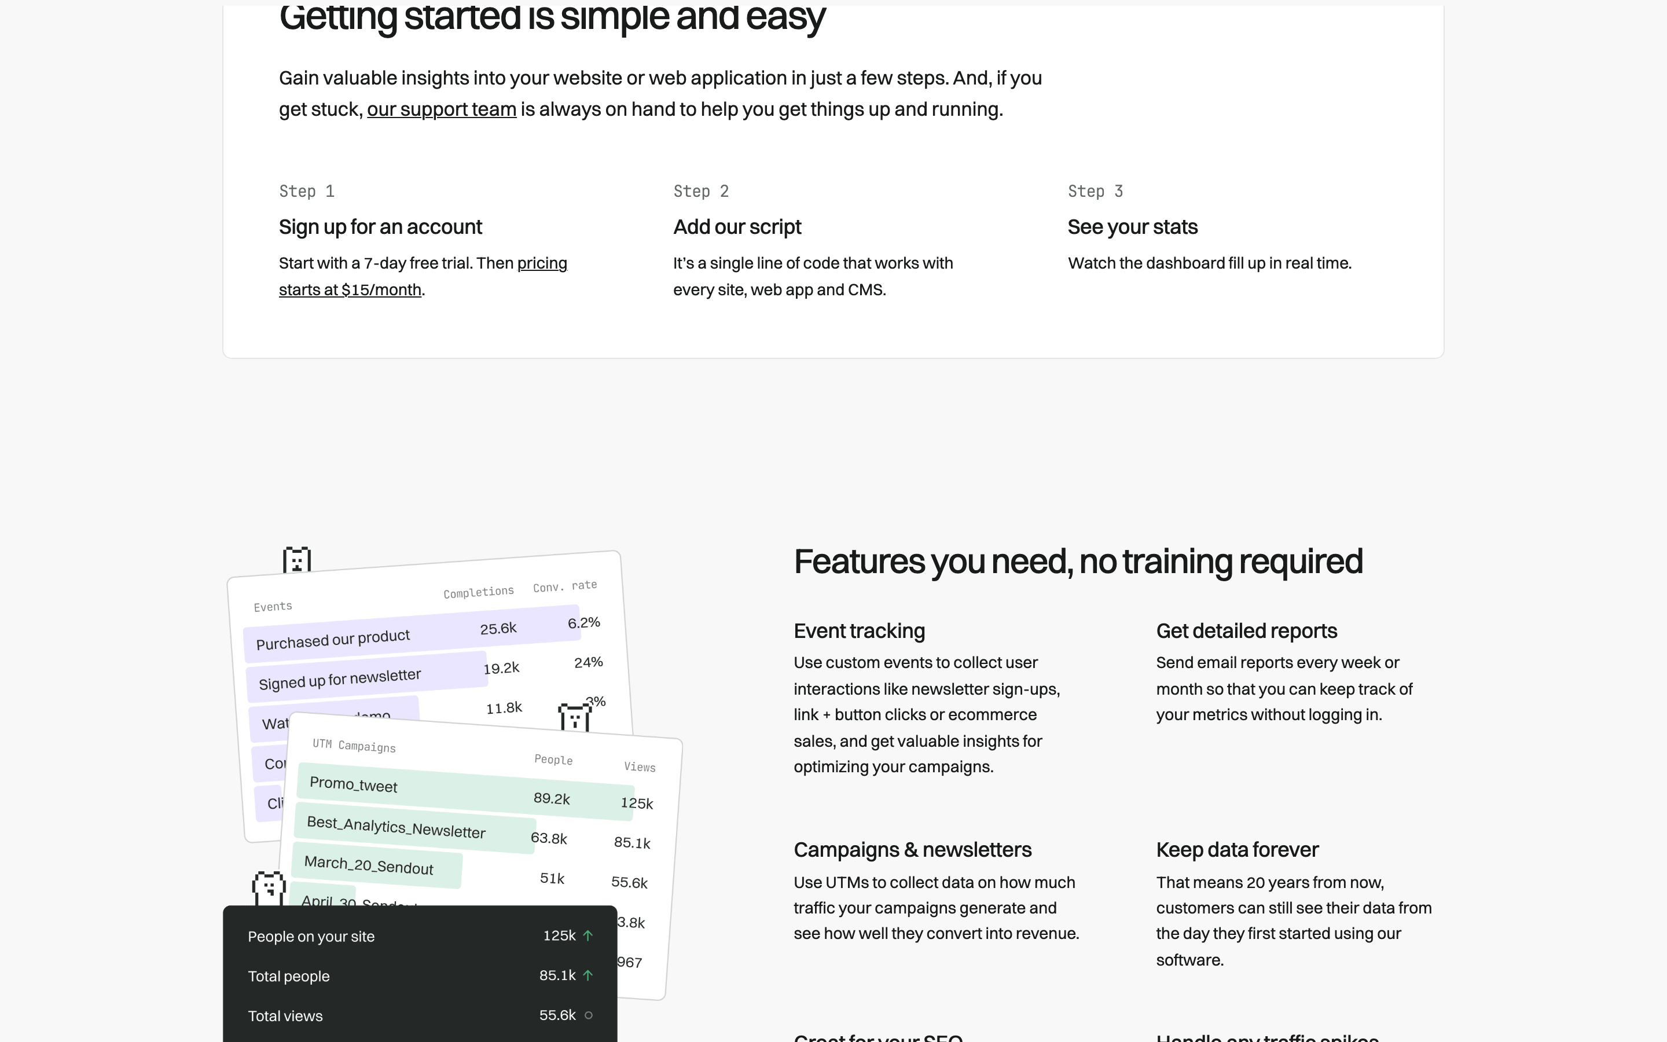This screenshot has width=1667, height=1042.
Task: Select the 'Promo_tweet' campaign row
Action: 467,792
